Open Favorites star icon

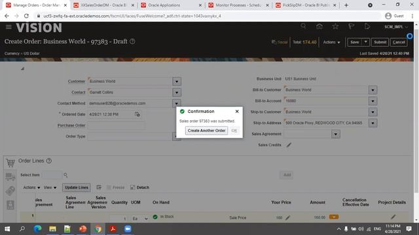[x=335, y=26]
